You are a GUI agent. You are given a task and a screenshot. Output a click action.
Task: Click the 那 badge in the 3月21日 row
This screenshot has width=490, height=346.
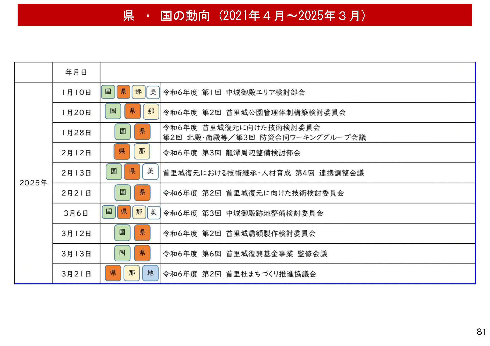click(x=132, y=273)
